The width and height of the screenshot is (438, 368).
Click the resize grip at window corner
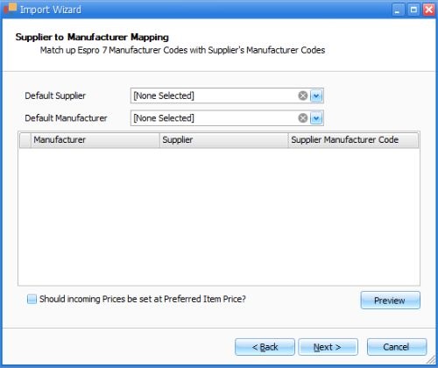tap(431, 360)
